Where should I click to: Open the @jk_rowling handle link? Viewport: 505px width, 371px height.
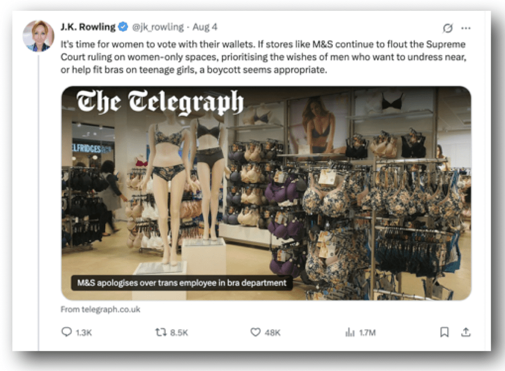[x=158, y=27]
